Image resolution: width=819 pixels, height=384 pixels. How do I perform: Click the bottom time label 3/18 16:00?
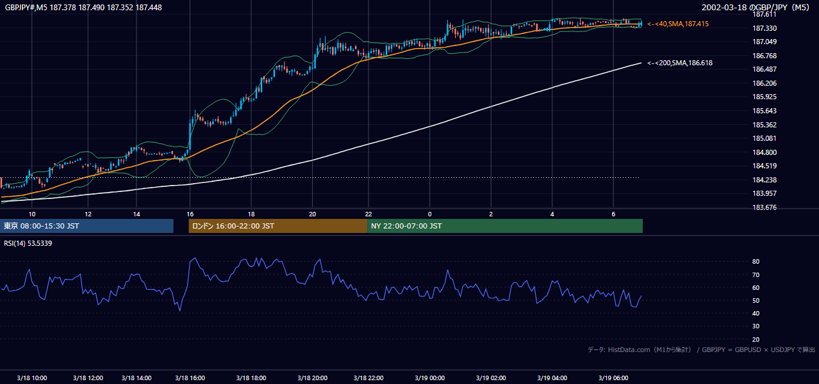pyautogui.click(x=190, y=378)
